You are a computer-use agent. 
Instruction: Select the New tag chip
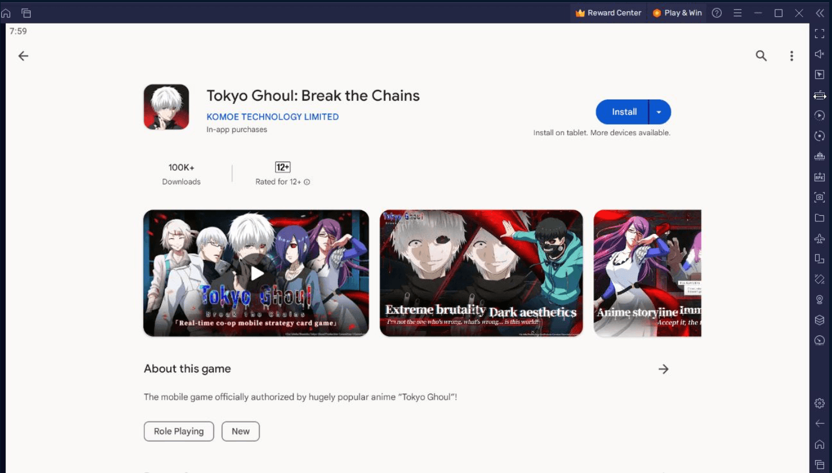pos(241,431)
